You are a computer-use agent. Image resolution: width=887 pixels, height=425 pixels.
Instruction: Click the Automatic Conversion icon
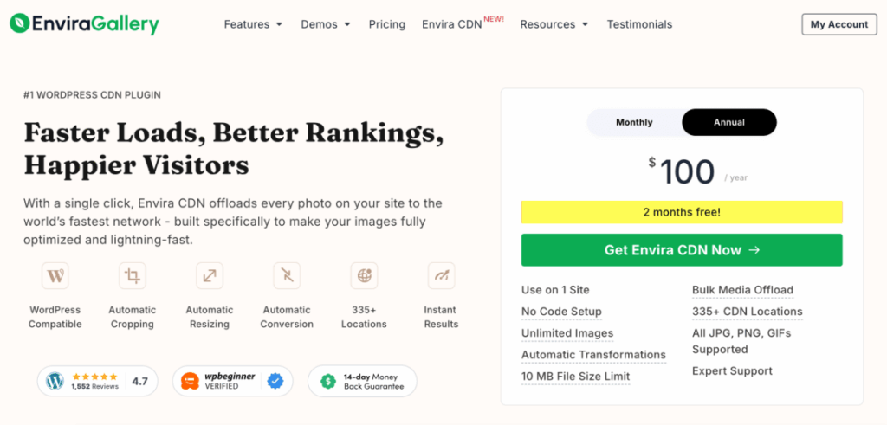tap(287, 276)
